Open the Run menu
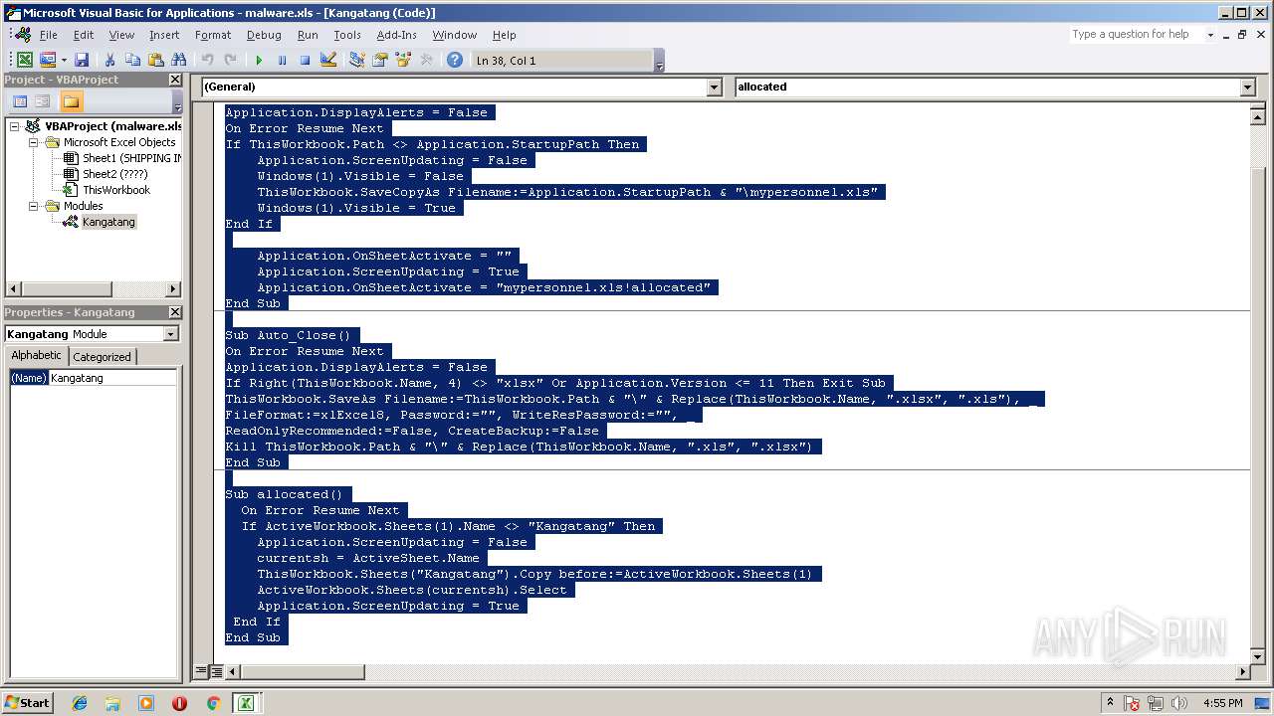Viewport: 1274px width, 716px height. click(308, 35)
